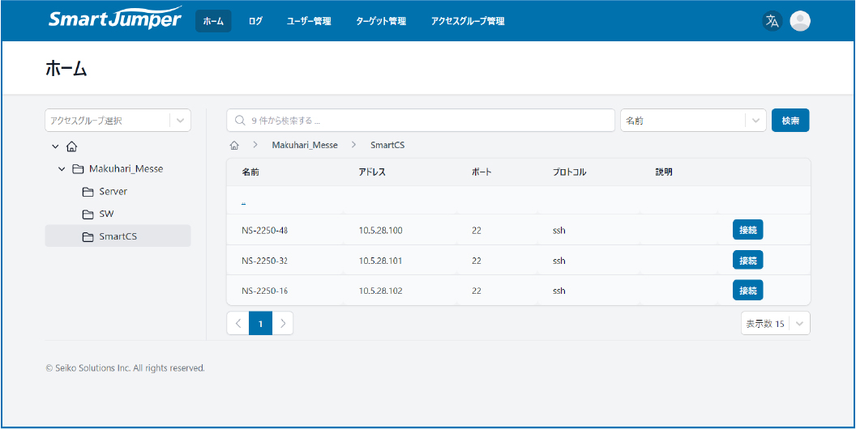Click the ssh cell for NS-2250-48
Screen dimensions: 856x429
[x=559, y=231]
